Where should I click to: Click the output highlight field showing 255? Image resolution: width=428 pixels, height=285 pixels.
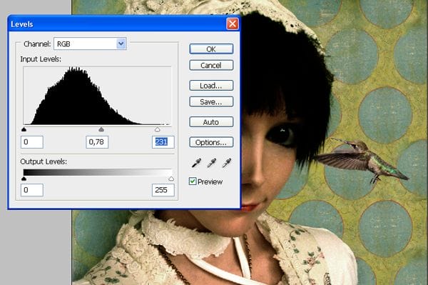coord(163,190)
